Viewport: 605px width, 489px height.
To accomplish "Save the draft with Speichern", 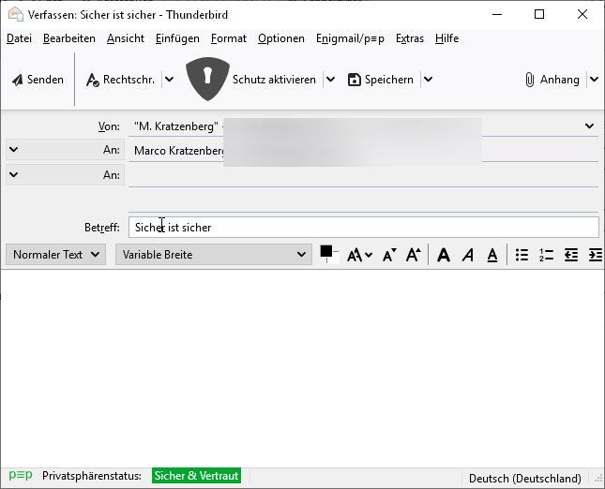I will click(381, 80).
